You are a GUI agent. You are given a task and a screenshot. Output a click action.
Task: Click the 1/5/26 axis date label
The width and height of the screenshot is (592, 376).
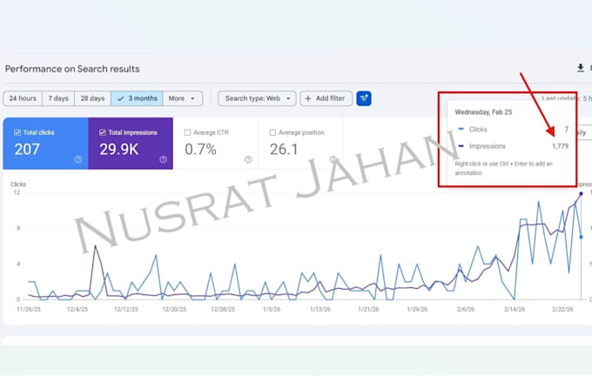pos(272,309)
